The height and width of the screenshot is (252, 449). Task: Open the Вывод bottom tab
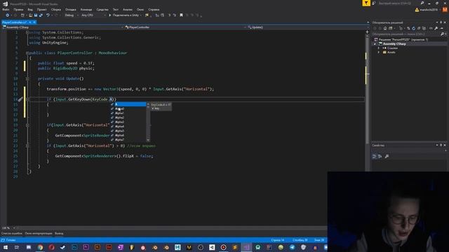coord(59,233)
